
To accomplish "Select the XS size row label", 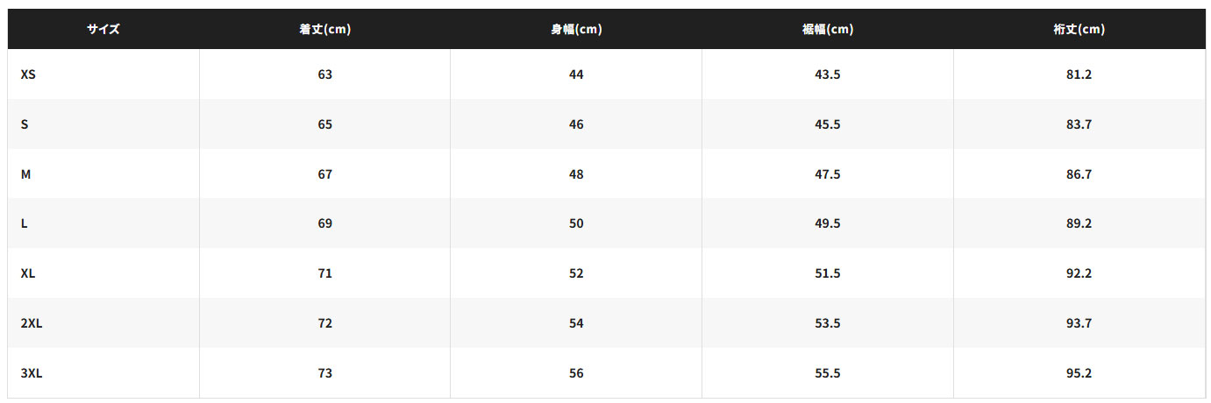I will [28, 74].
